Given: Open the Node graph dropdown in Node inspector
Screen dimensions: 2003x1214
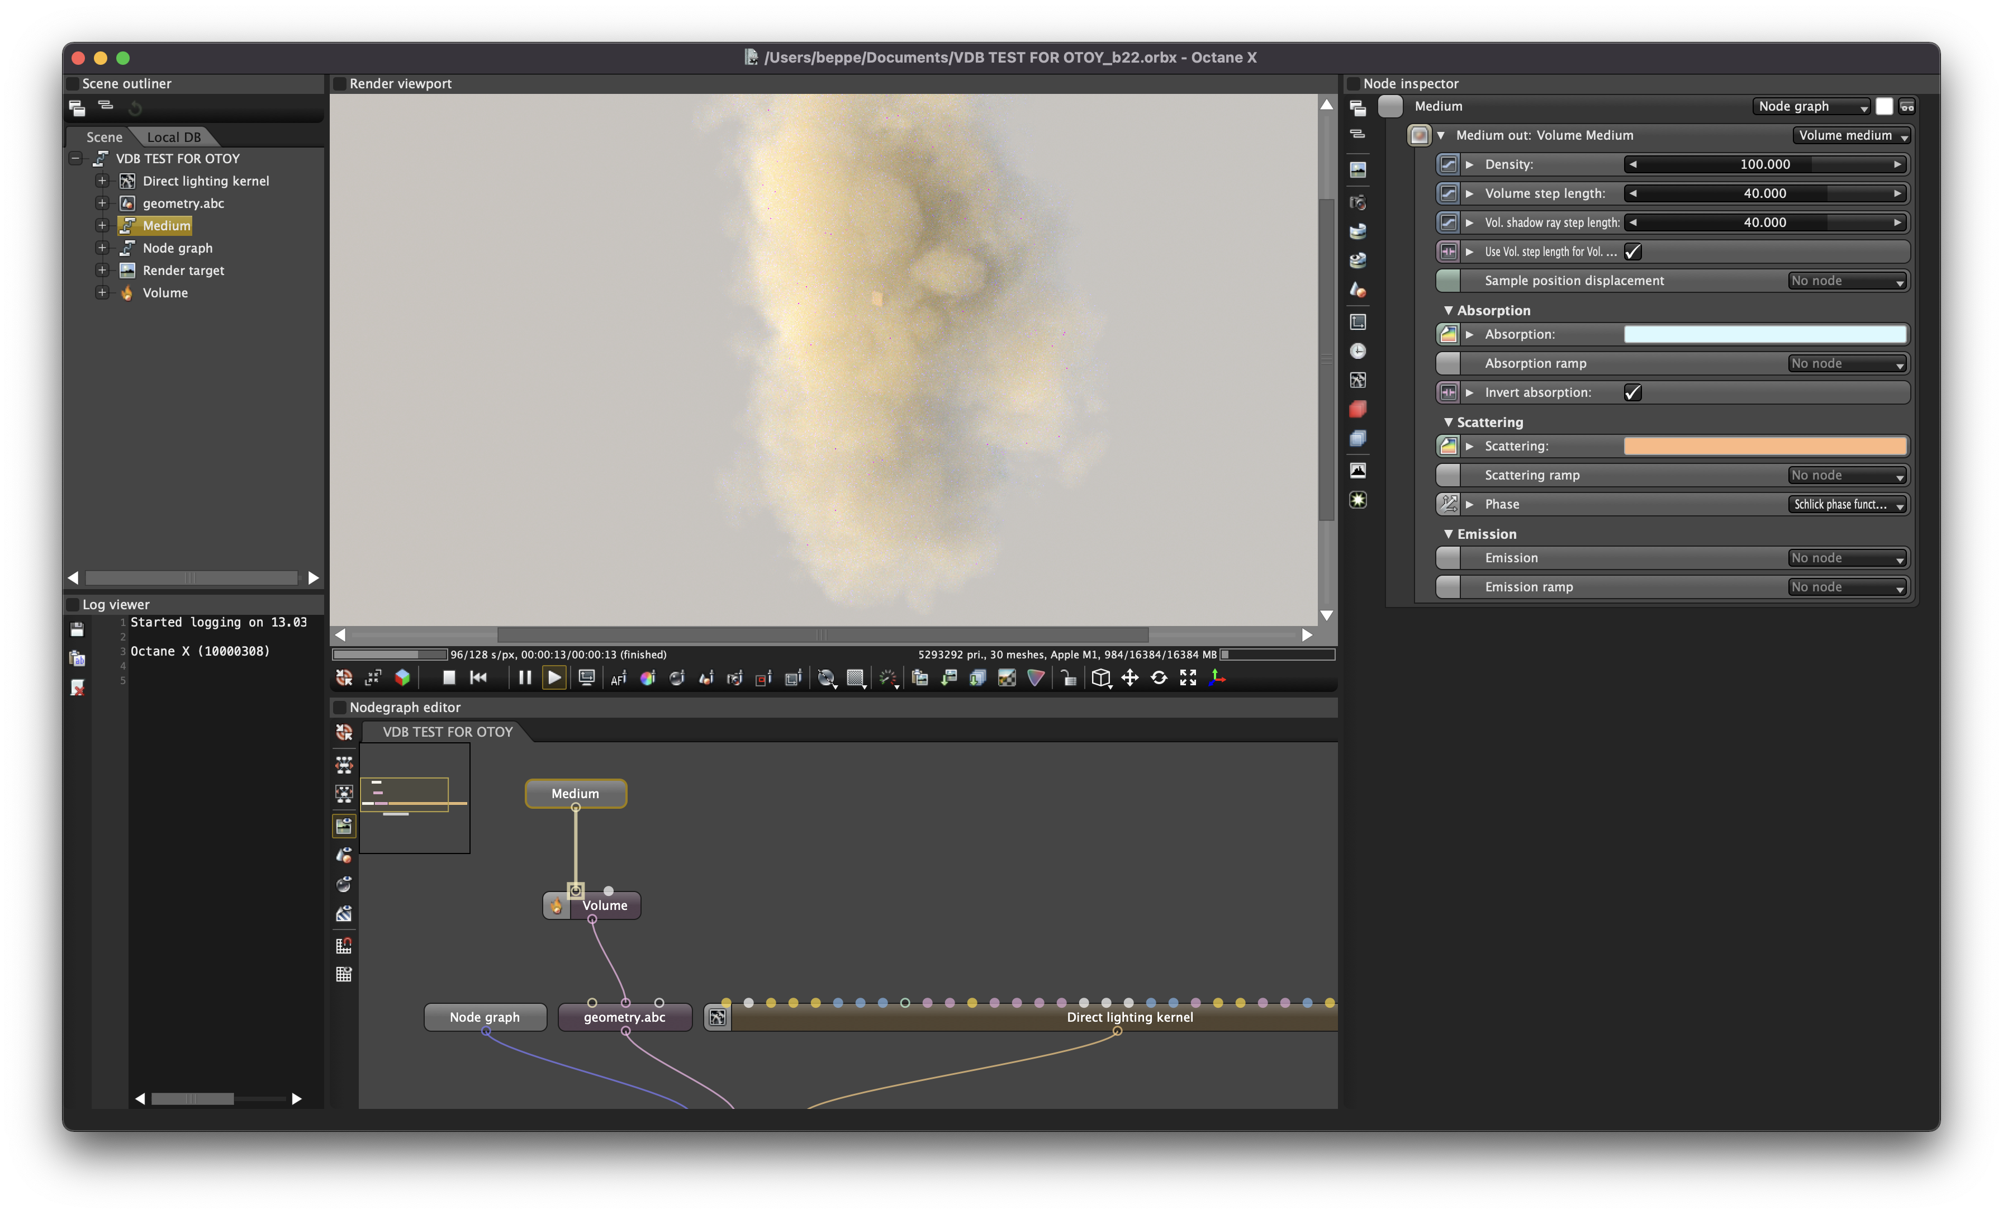Looking at the screenshot, I should pos(1812,107).
